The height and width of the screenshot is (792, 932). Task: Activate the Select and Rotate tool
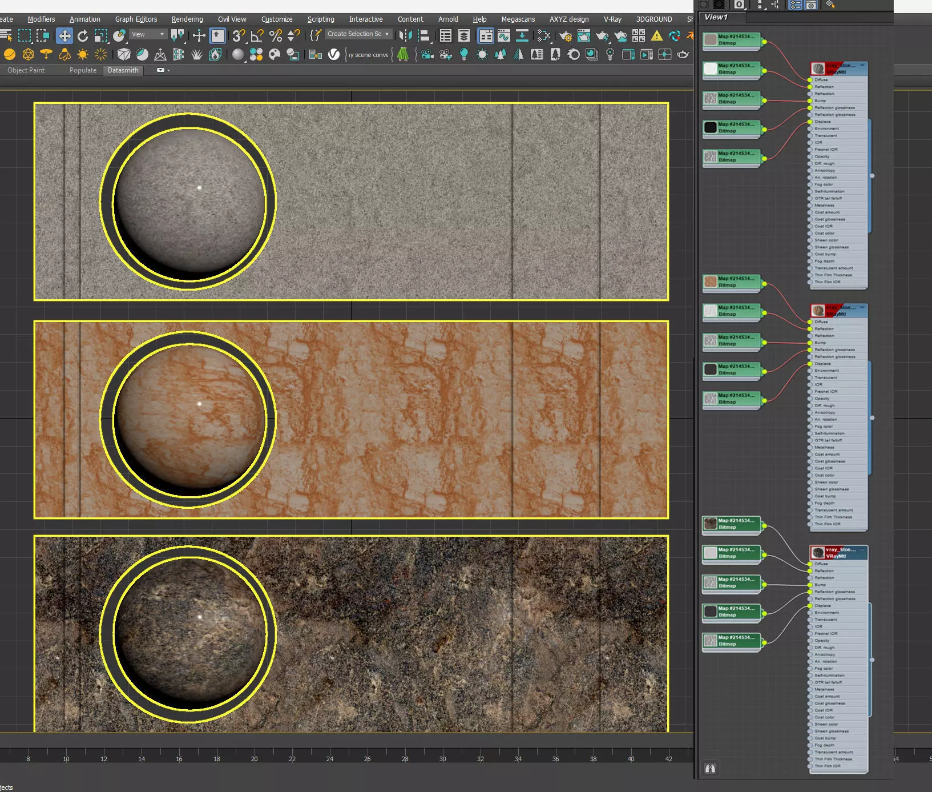click(83, 36)
